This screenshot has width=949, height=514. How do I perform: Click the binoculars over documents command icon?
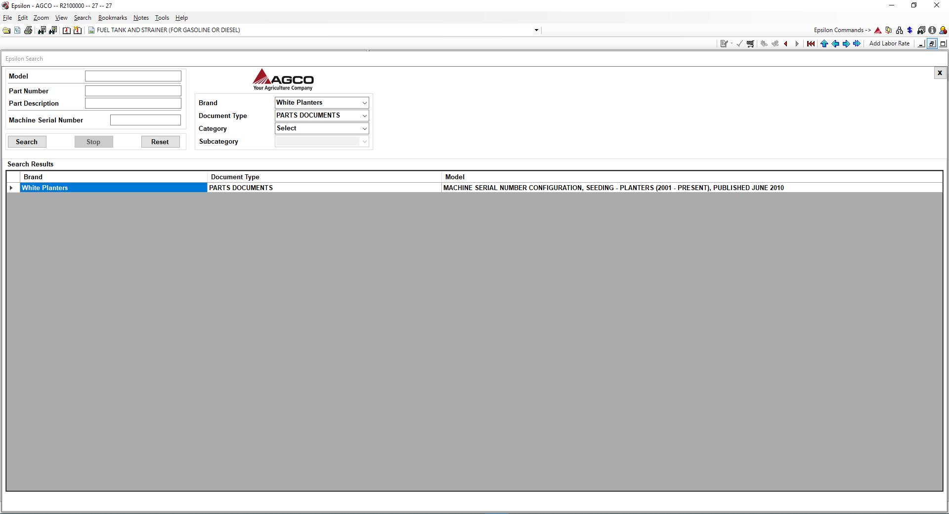pos(921,30)
